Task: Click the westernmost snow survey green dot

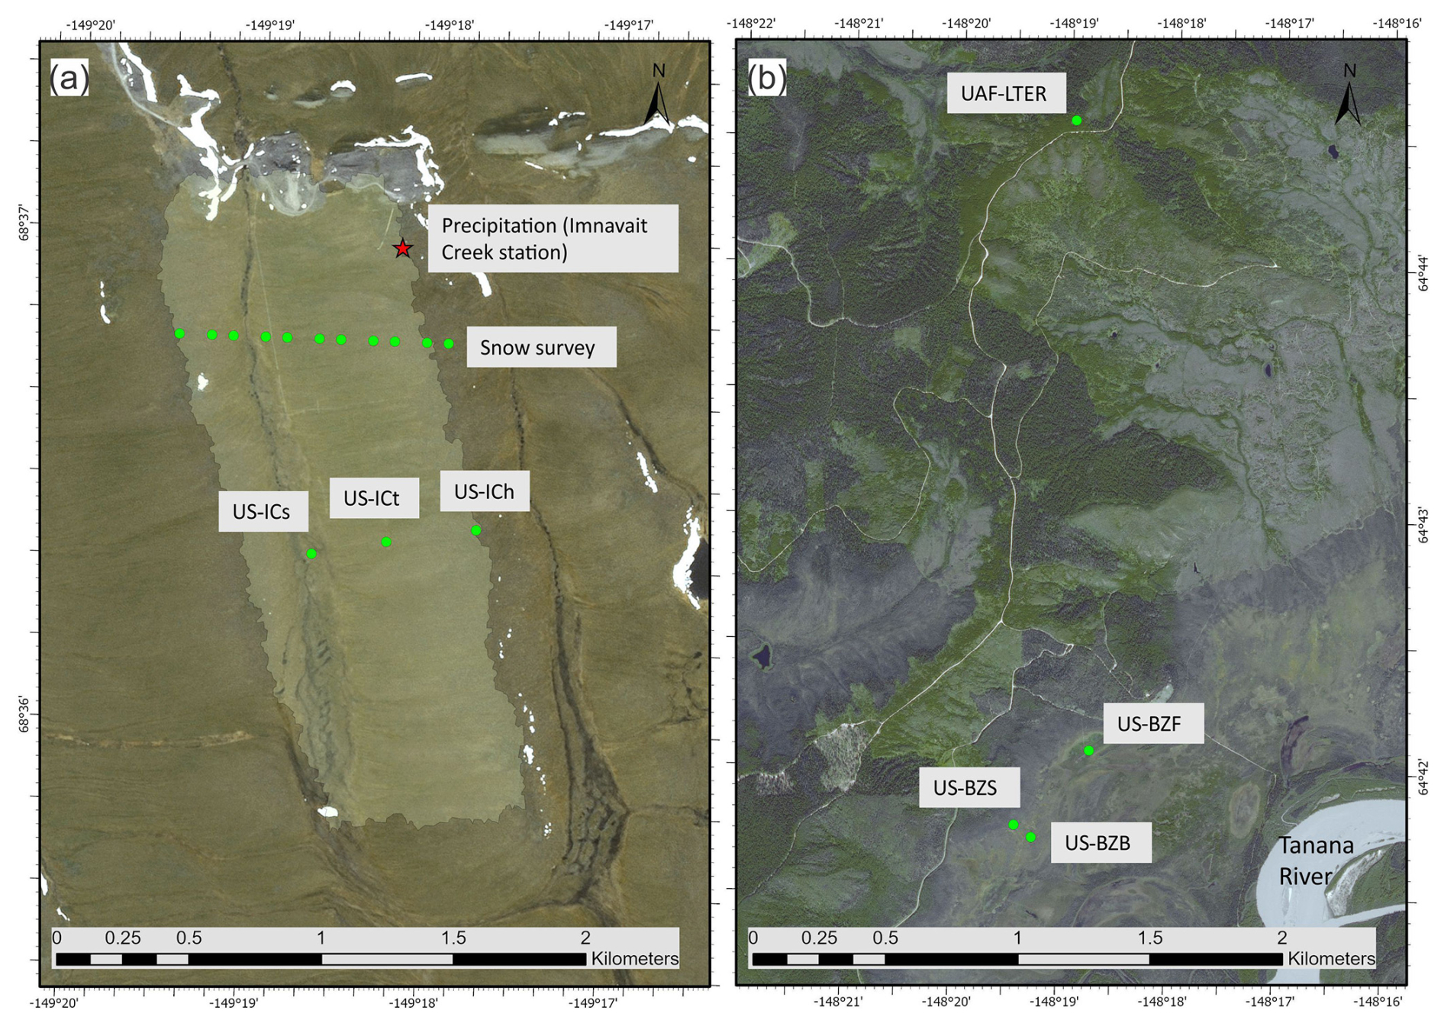Action: pyautogui.click(x=179, y=333)
